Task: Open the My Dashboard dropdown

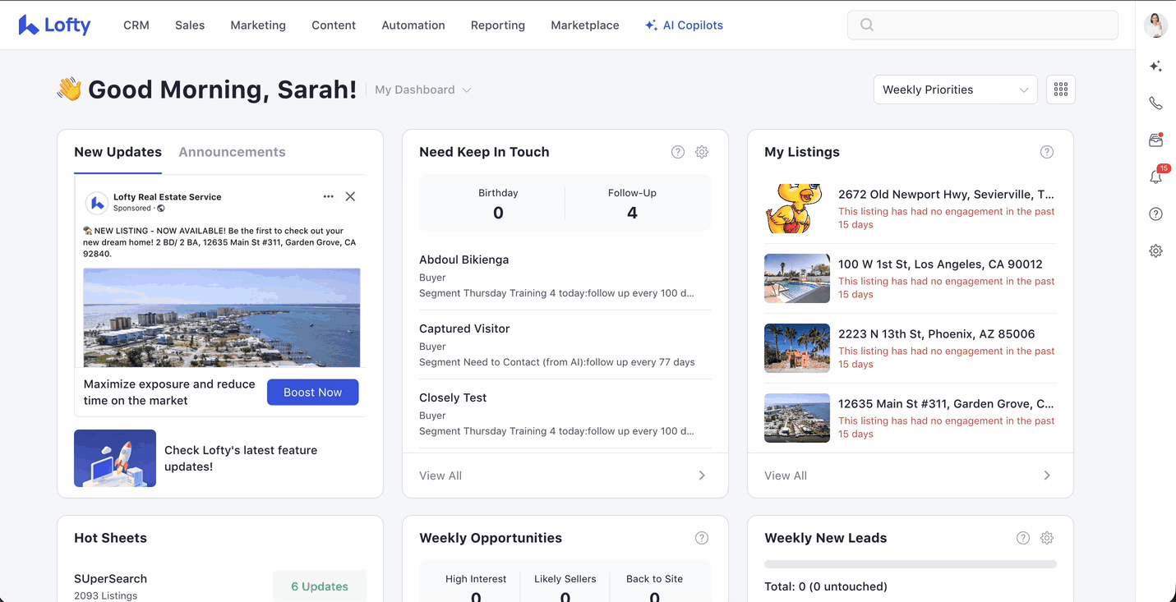Action: (x=422, y=90)
